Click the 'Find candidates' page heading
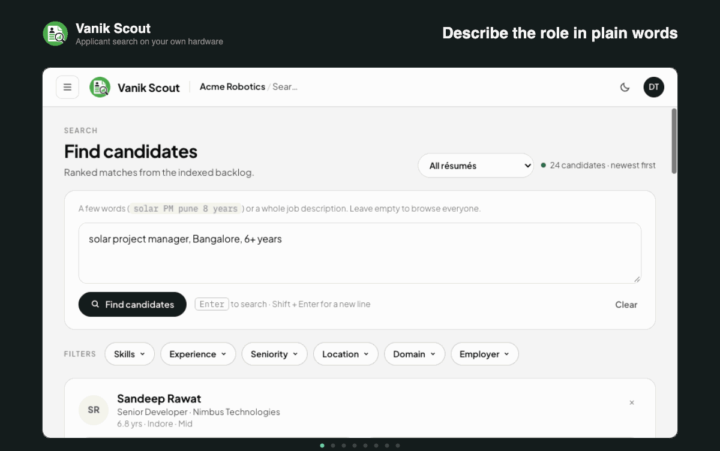 (x=131, y=152)
